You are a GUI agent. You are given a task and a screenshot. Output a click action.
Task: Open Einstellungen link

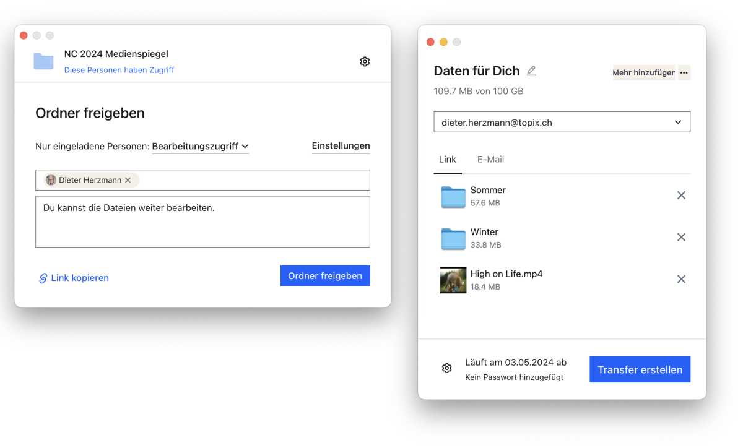point(341,145)
